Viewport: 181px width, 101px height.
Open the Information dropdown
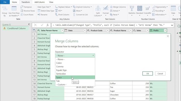pyautogui.click(x=159, y=15)
